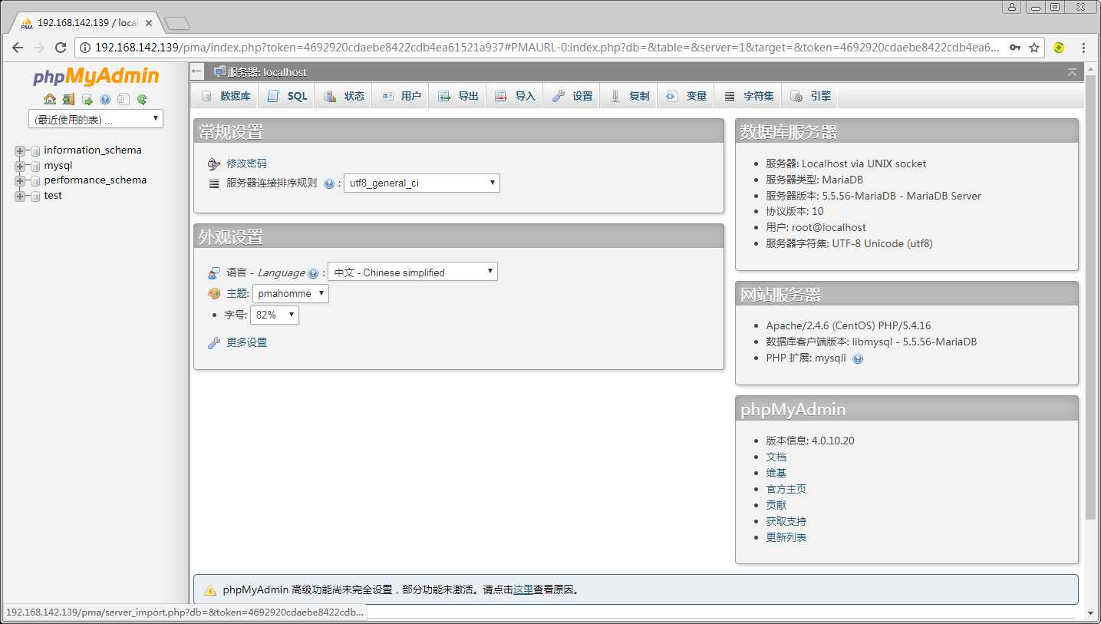Image resolution: width=1101 pixels, height=624 pixels.
Task: Click the 这里 link in the warning
Action: (523, 590)
